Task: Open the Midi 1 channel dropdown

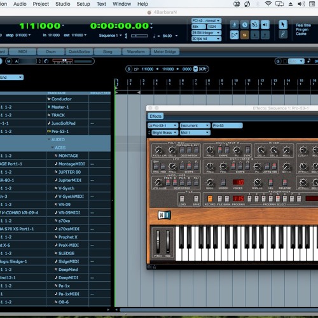Action: tap(195, 133)
